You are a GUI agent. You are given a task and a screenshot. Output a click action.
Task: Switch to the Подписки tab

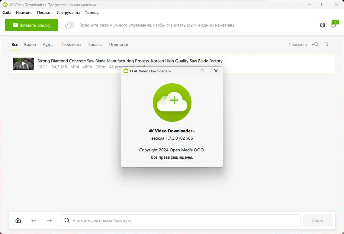click(119, 45)
